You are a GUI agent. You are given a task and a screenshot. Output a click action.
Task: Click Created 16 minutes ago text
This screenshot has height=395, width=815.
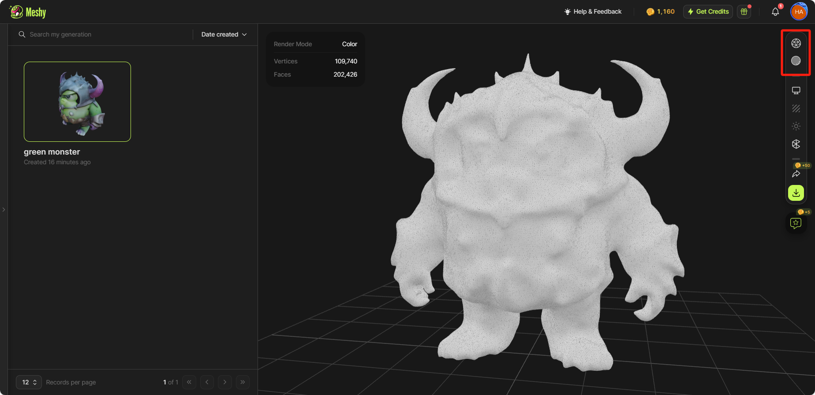pyautogui.click(x=57, y=162)
